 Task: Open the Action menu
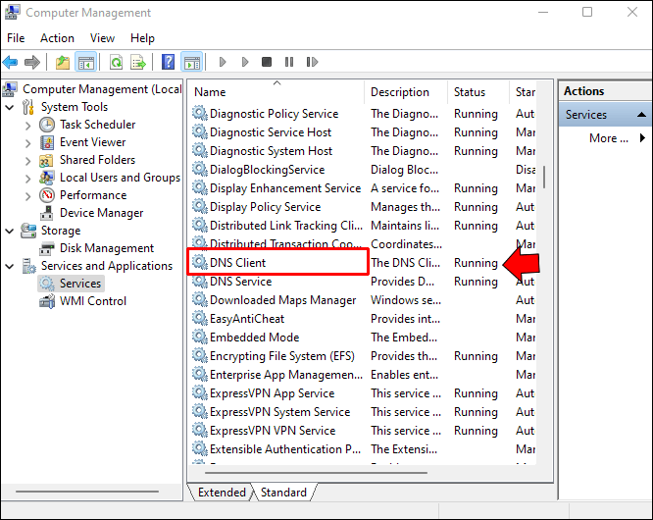click(57, 38)
